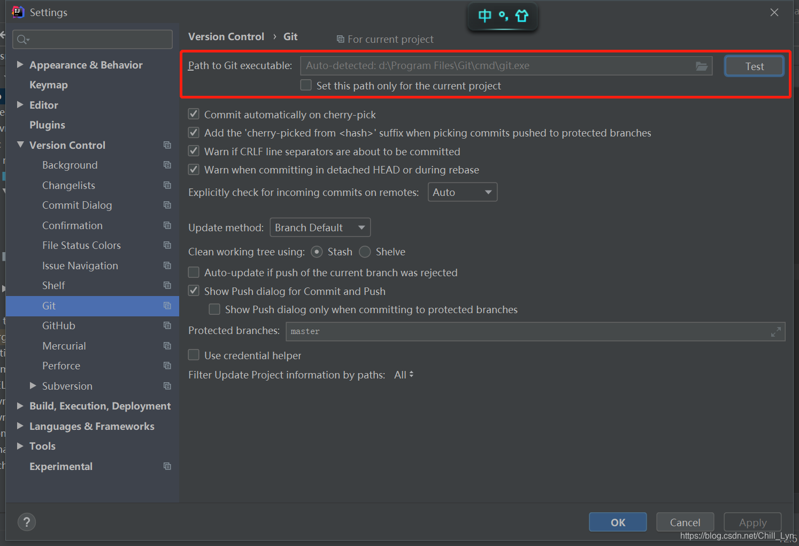Image resolution: width=799 pixels, height=546 pixels.
Task: Click the Chinese input mode indicator
Action: (x=485, y=16)
